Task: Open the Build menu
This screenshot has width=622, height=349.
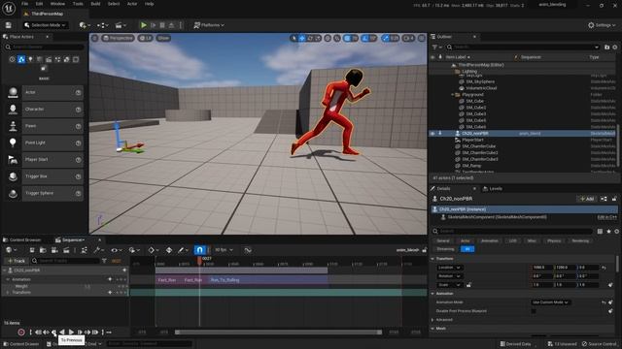Action: click(x=95, y=4)
